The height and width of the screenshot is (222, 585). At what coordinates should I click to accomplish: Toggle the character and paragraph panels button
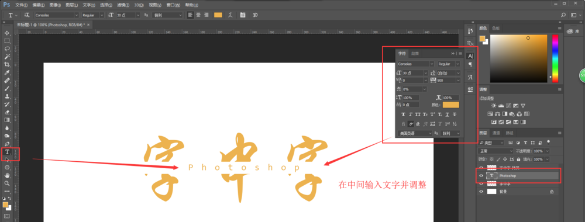tap(243, 15)
